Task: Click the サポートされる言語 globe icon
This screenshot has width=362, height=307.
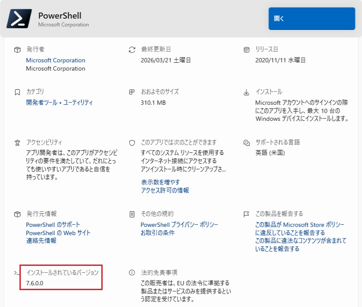Action: 246,143
